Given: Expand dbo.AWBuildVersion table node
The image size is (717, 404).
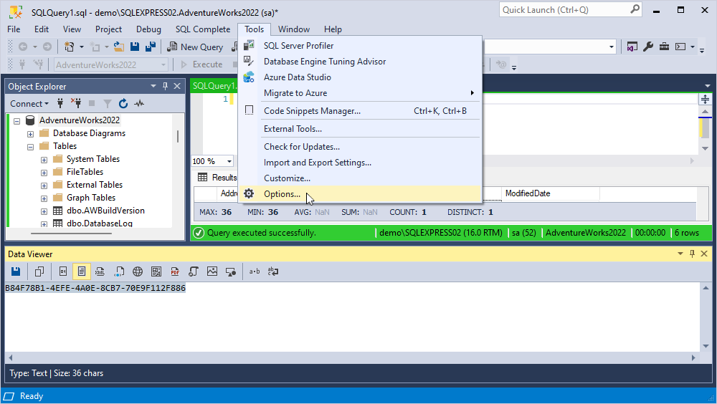Looking at the screenshot, I should coord(44,211).
